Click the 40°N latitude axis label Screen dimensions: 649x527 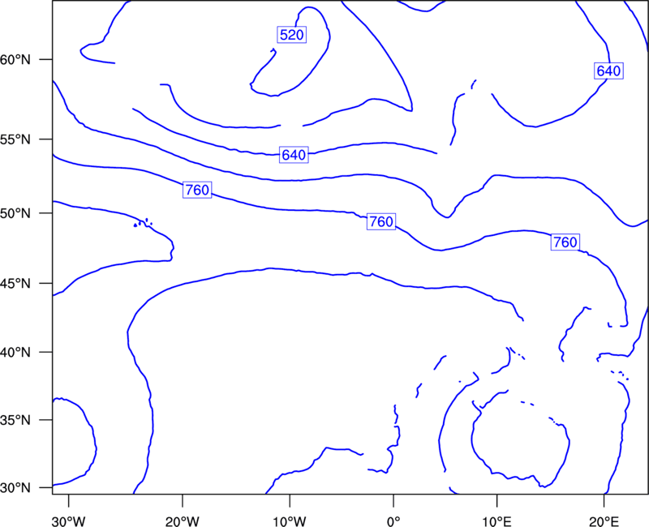15,353
